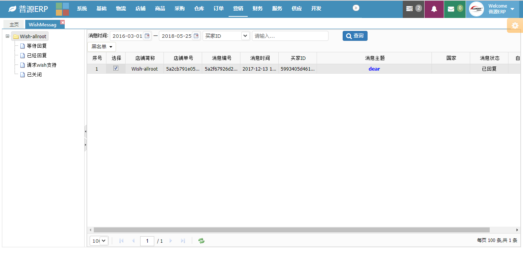523x253 pixels.
Task: Switch to the 主页 tab
Action: pyautogui.click(x=14, y=24)
